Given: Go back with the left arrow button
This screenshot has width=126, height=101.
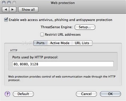Looking at the screenshot, I should [x=6, y=10].
